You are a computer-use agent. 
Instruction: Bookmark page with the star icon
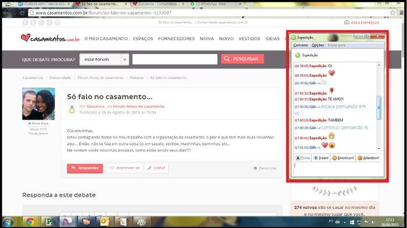(392, 13)
